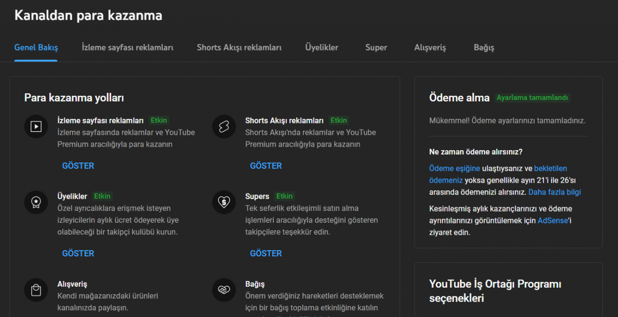Click GÖSTER under İzleme sayfası reklamları
The width and height of the screenshot is (618, 317).
click(x=78, y=166)
